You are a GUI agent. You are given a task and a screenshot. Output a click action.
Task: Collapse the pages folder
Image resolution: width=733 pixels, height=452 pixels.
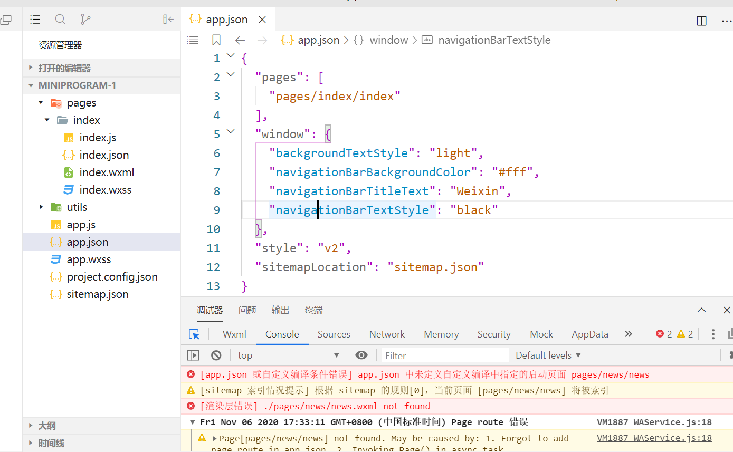pos(41,103)
